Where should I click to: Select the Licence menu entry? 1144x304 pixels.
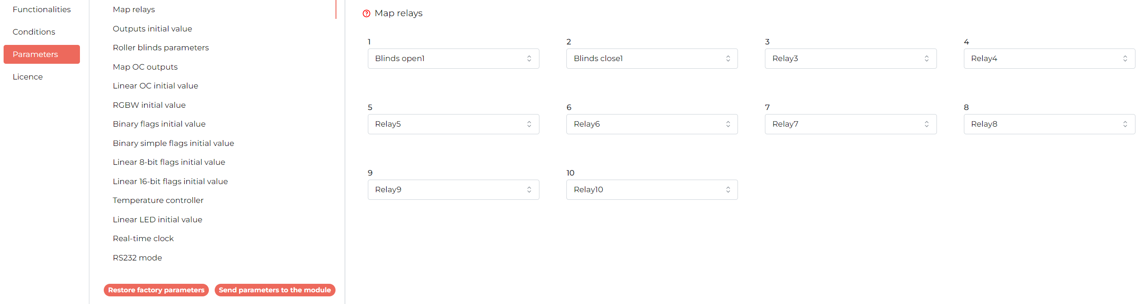(28, 77)
